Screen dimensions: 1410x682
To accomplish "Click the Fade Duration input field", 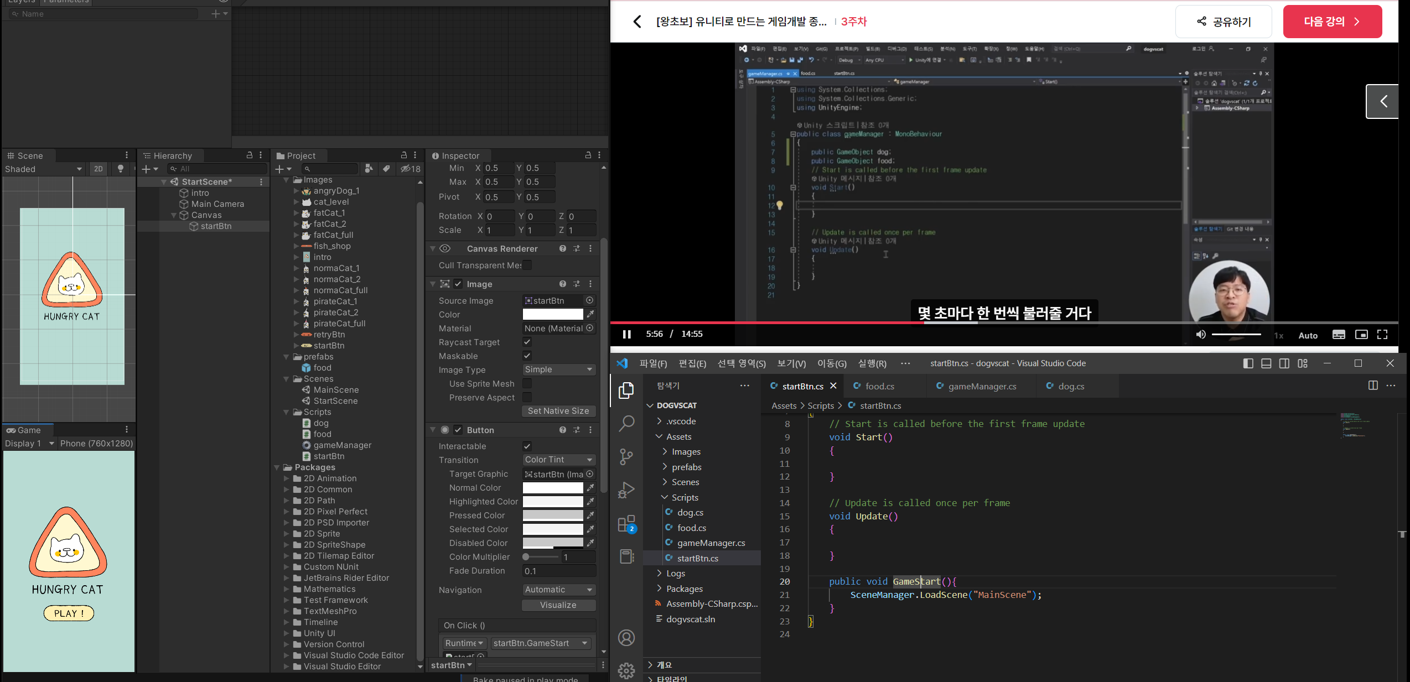I will [559, 571].
